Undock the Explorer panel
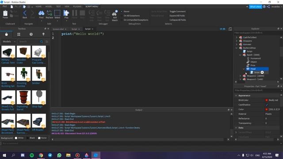 coord(278,29)
